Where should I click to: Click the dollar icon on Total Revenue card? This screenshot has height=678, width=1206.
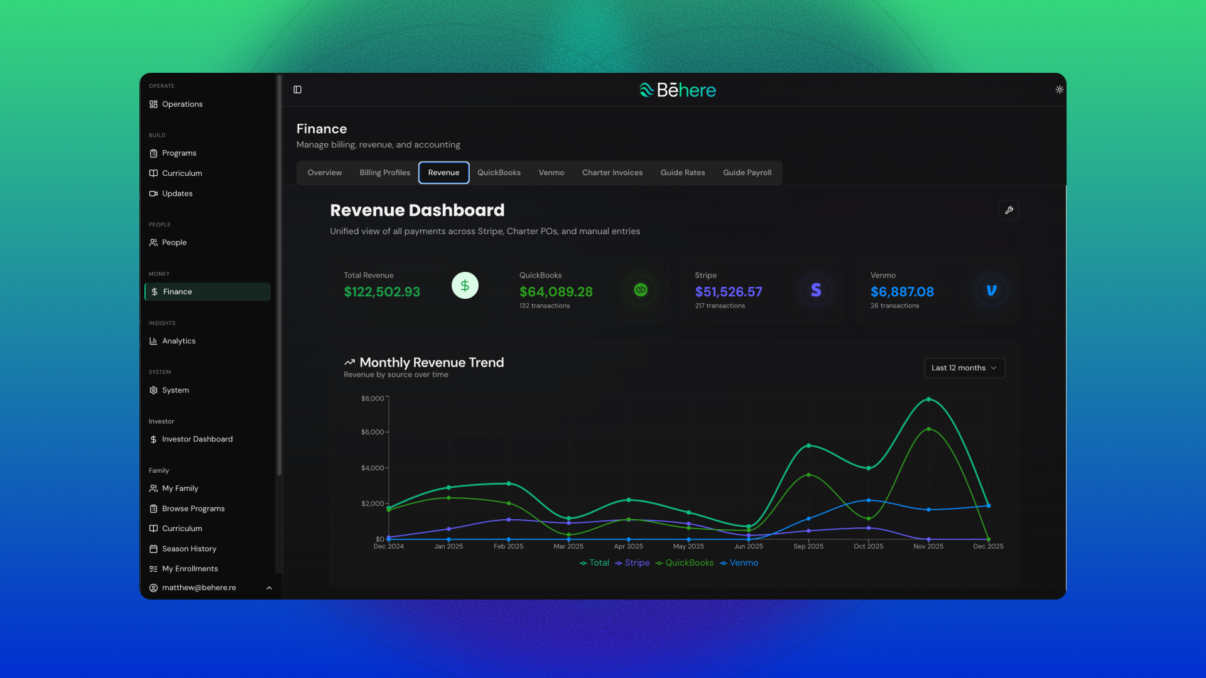pos(465,284)
